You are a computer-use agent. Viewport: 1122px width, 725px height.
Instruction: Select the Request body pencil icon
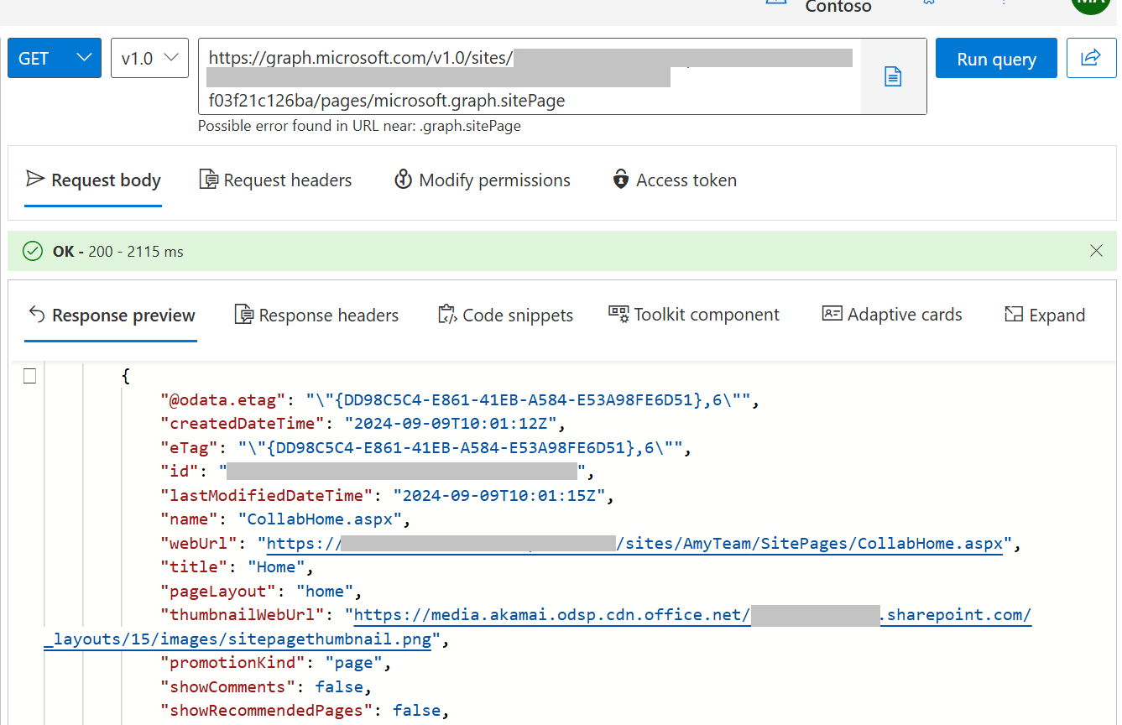[x=34, y=179]
